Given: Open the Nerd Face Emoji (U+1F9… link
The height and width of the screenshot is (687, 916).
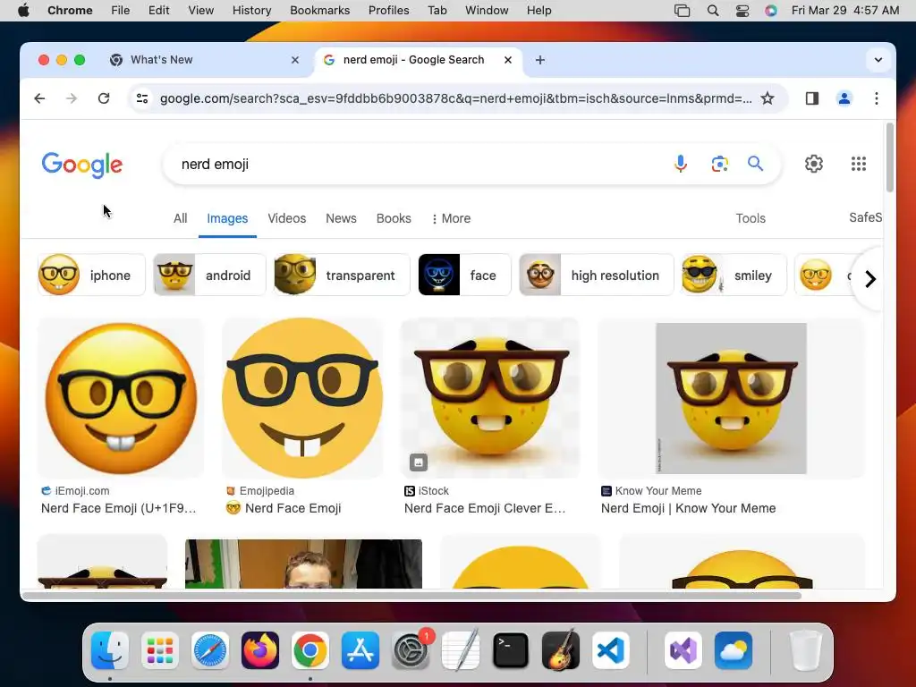Looking at the screenshot, I should tap(119, 508).
